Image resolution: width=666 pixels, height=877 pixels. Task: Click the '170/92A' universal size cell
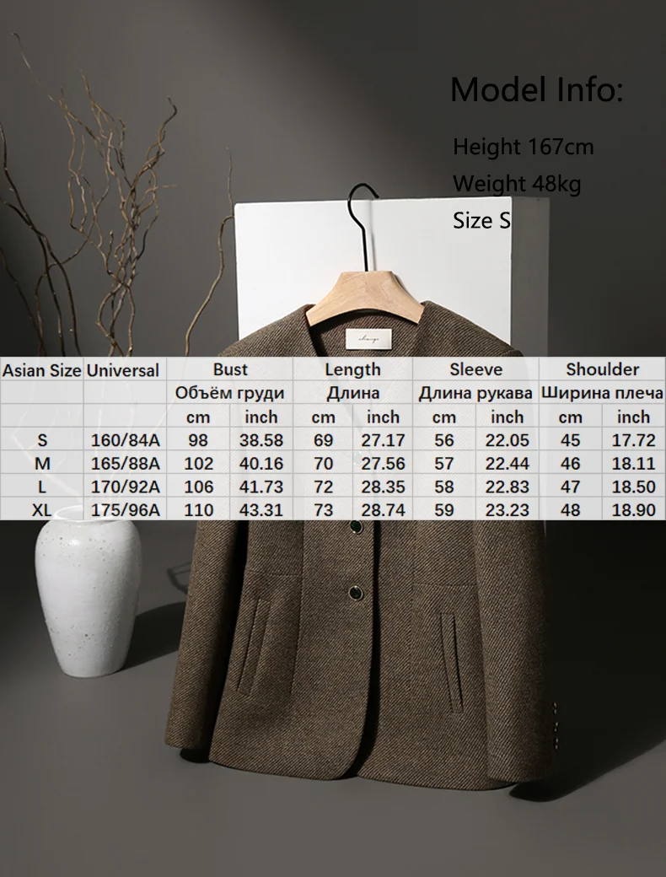click(126, 487)
